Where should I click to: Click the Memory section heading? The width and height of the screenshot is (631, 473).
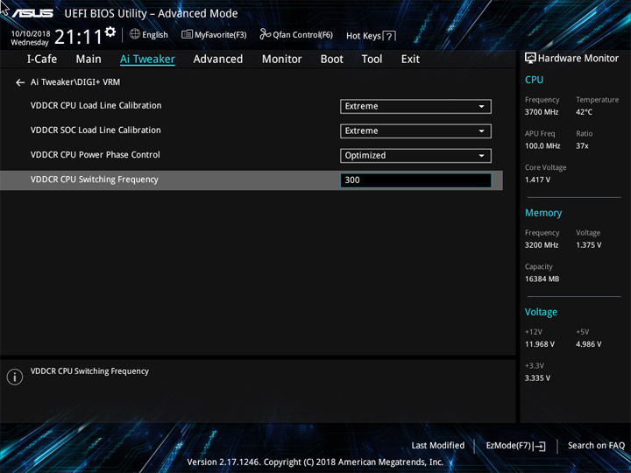coord(543,213)
